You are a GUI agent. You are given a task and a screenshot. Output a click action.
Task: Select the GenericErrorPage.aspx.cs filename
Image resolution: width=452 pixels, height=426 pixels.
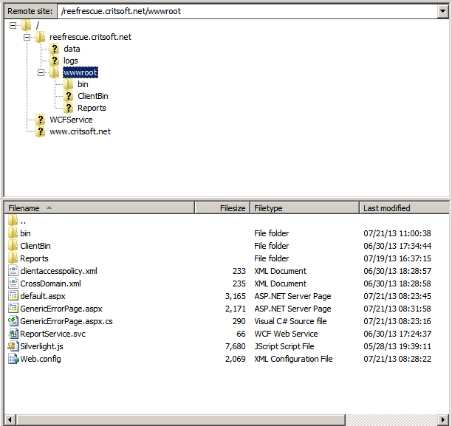pos(66,321)
